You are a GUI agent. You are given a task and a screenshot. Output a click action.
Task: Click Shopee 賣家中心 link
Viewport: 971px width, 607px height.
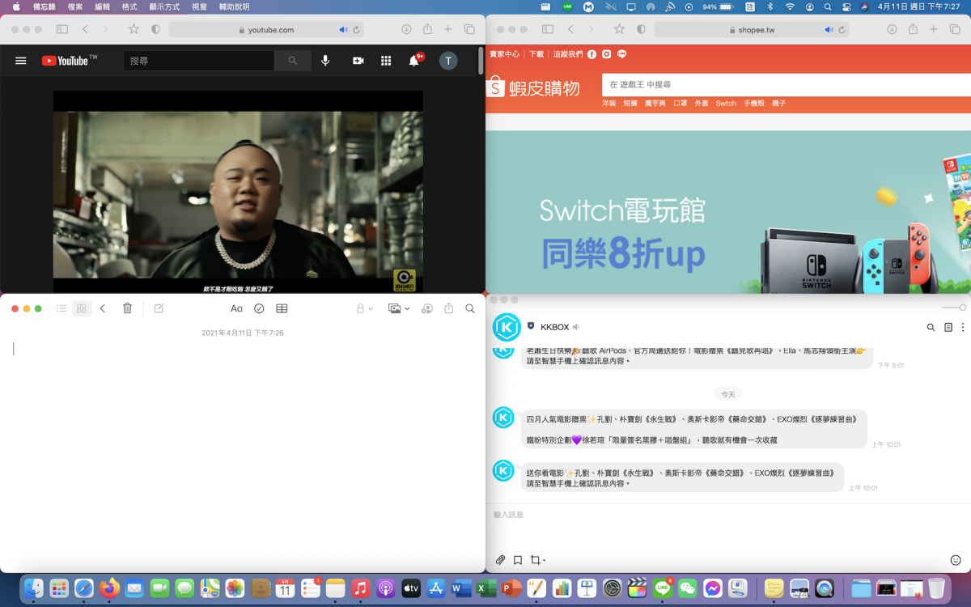[x=505, y=54]
